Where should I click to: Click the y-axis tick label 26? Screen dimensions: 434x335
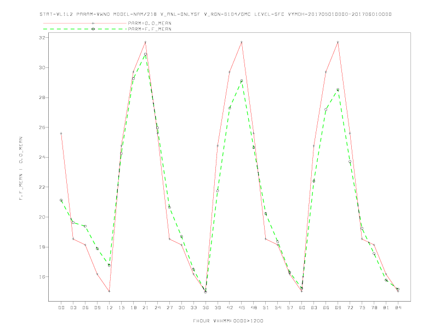click(x=42, y=128)
